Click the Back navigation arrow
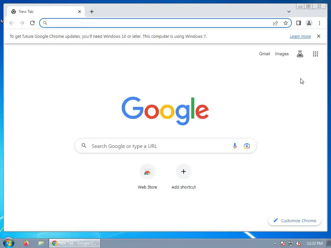The height and width of the screenshot is (248, 331). [x=12, y=23]
